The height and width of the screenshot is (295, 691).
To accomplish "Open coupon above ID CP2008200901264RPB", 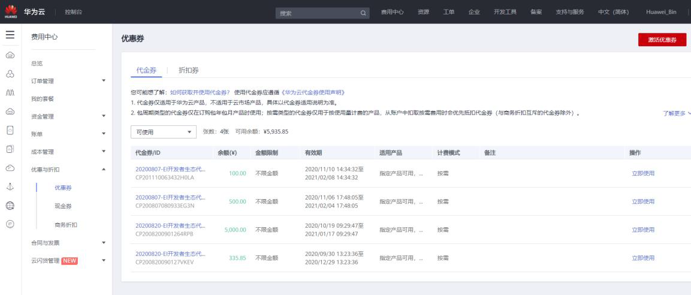I will pyautogui.click(x=171, y=226).
